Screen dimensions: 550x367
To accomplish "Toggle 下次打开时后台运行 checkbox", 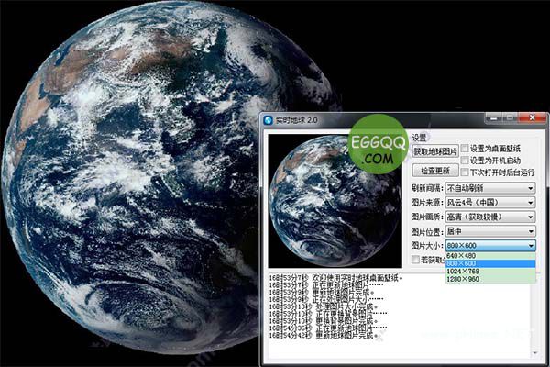I will click(x=465, y=172).
